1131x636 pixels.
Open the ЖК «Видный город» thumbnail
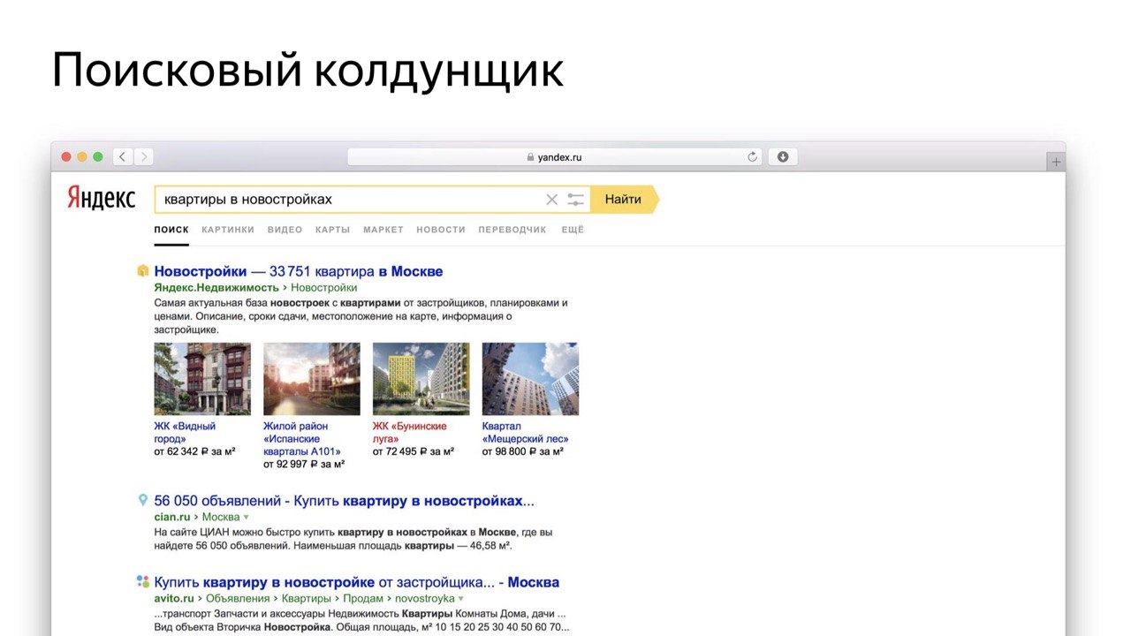[x=202, y=379]
